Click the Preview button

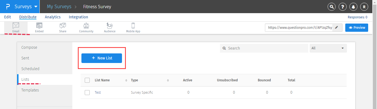pyautogui.click(x=357, y=28)
